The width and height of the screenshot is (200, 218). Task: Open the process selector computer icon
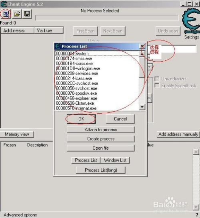[6, 14]
